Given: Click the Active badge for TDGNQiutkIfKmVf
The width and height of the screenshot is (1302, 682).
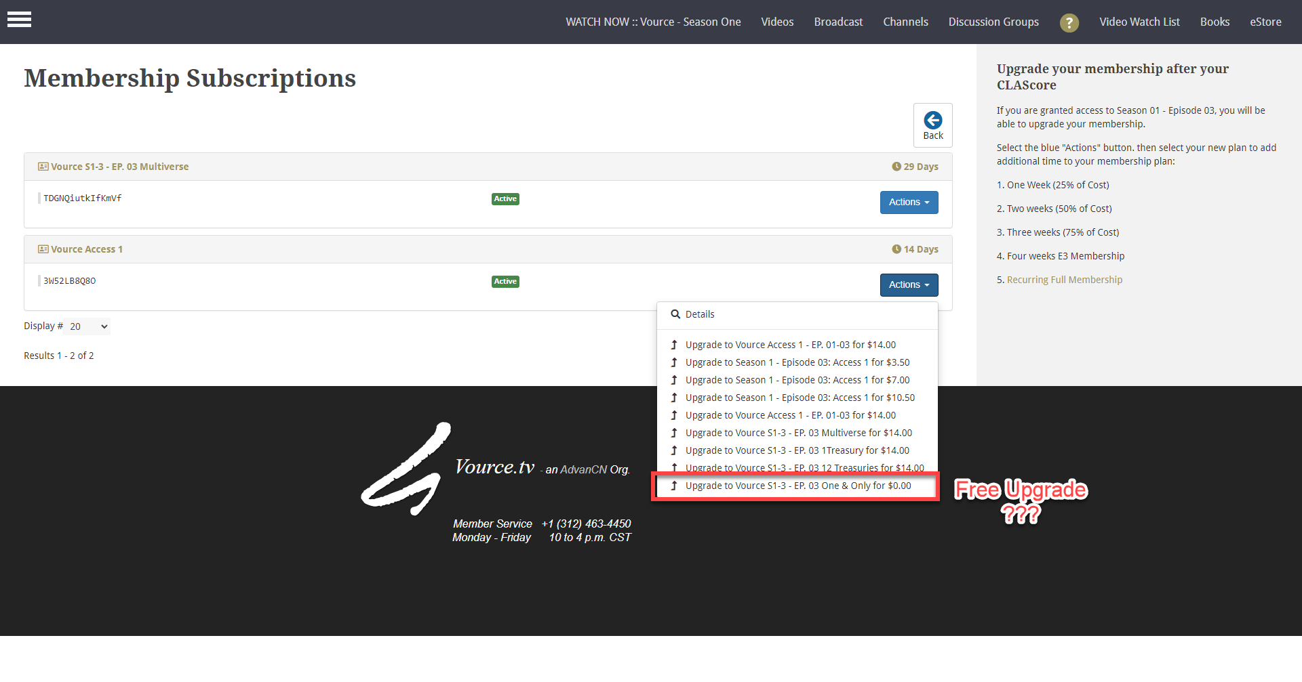Looking at the screenshot, I should pos(505,199).
